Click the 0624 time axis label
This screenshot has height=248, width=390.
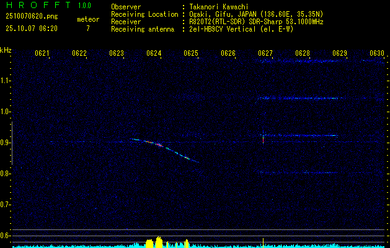click(x=154, y=53)
